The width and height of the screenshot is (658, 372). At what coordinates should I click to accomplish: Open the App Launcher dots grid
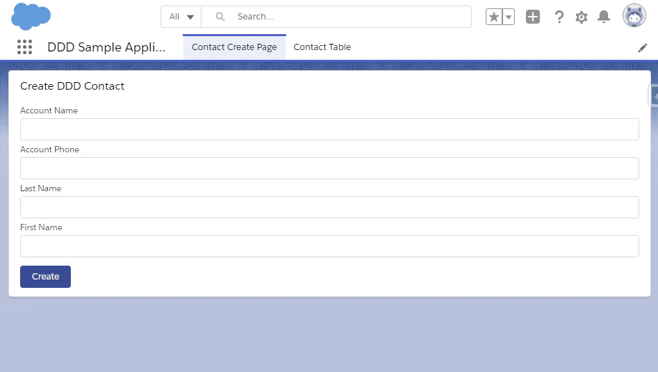(25, 47)
